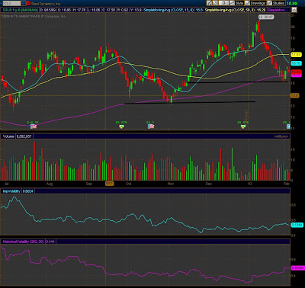Image resolution: width=305 pixels, height=288 pixels.
Task: Select the D timeframe button in toolbar
Action: click(223, 3)
